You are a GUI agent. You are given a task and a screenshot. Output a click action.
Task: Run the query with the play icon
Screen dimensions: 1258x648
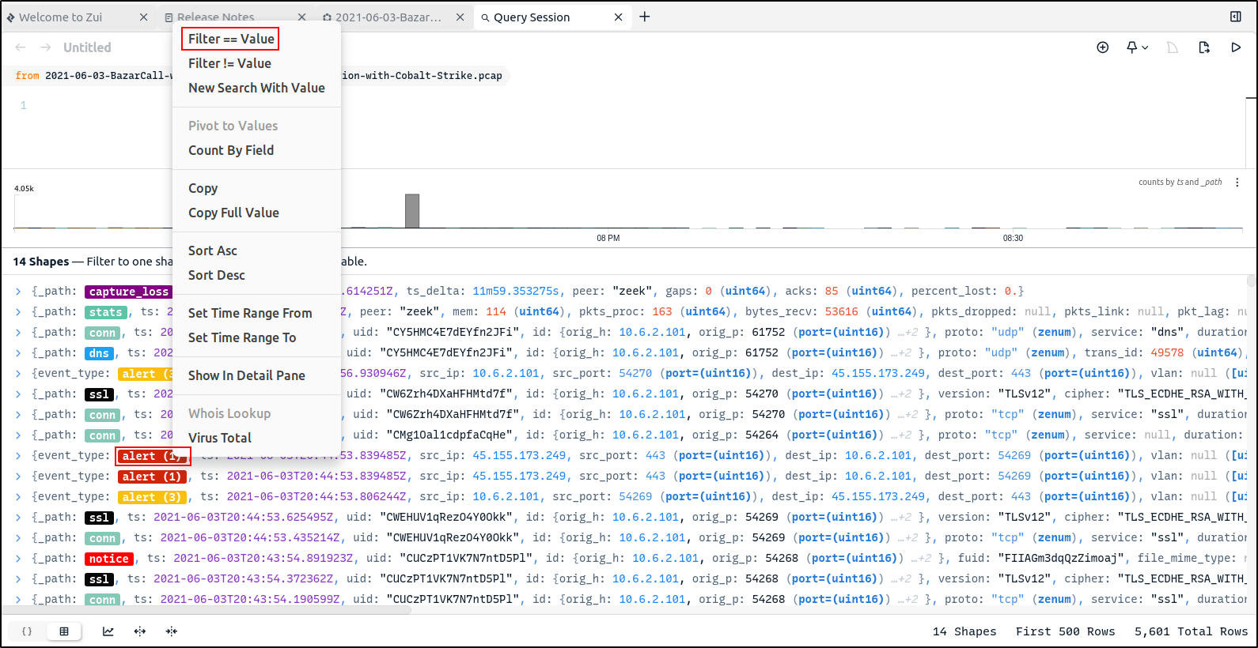1235,47
